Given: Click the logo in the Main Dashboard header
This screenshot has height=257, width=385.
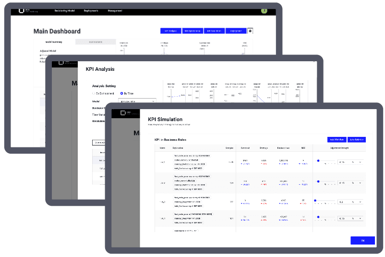Looking at the screenshot, I should pos(21,10).
